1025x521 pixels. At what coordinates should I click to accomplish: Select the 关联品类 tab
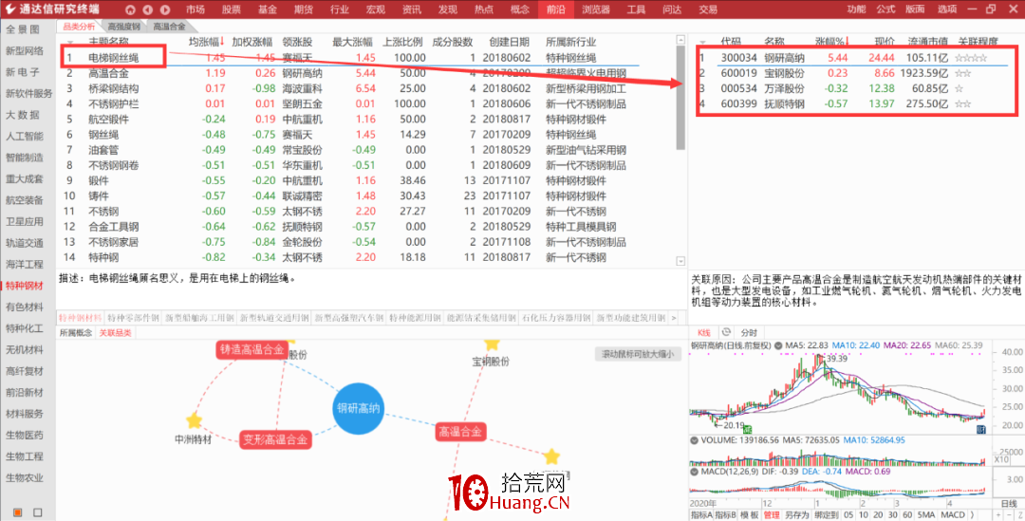pyautogui.click(x=115, y=333)
